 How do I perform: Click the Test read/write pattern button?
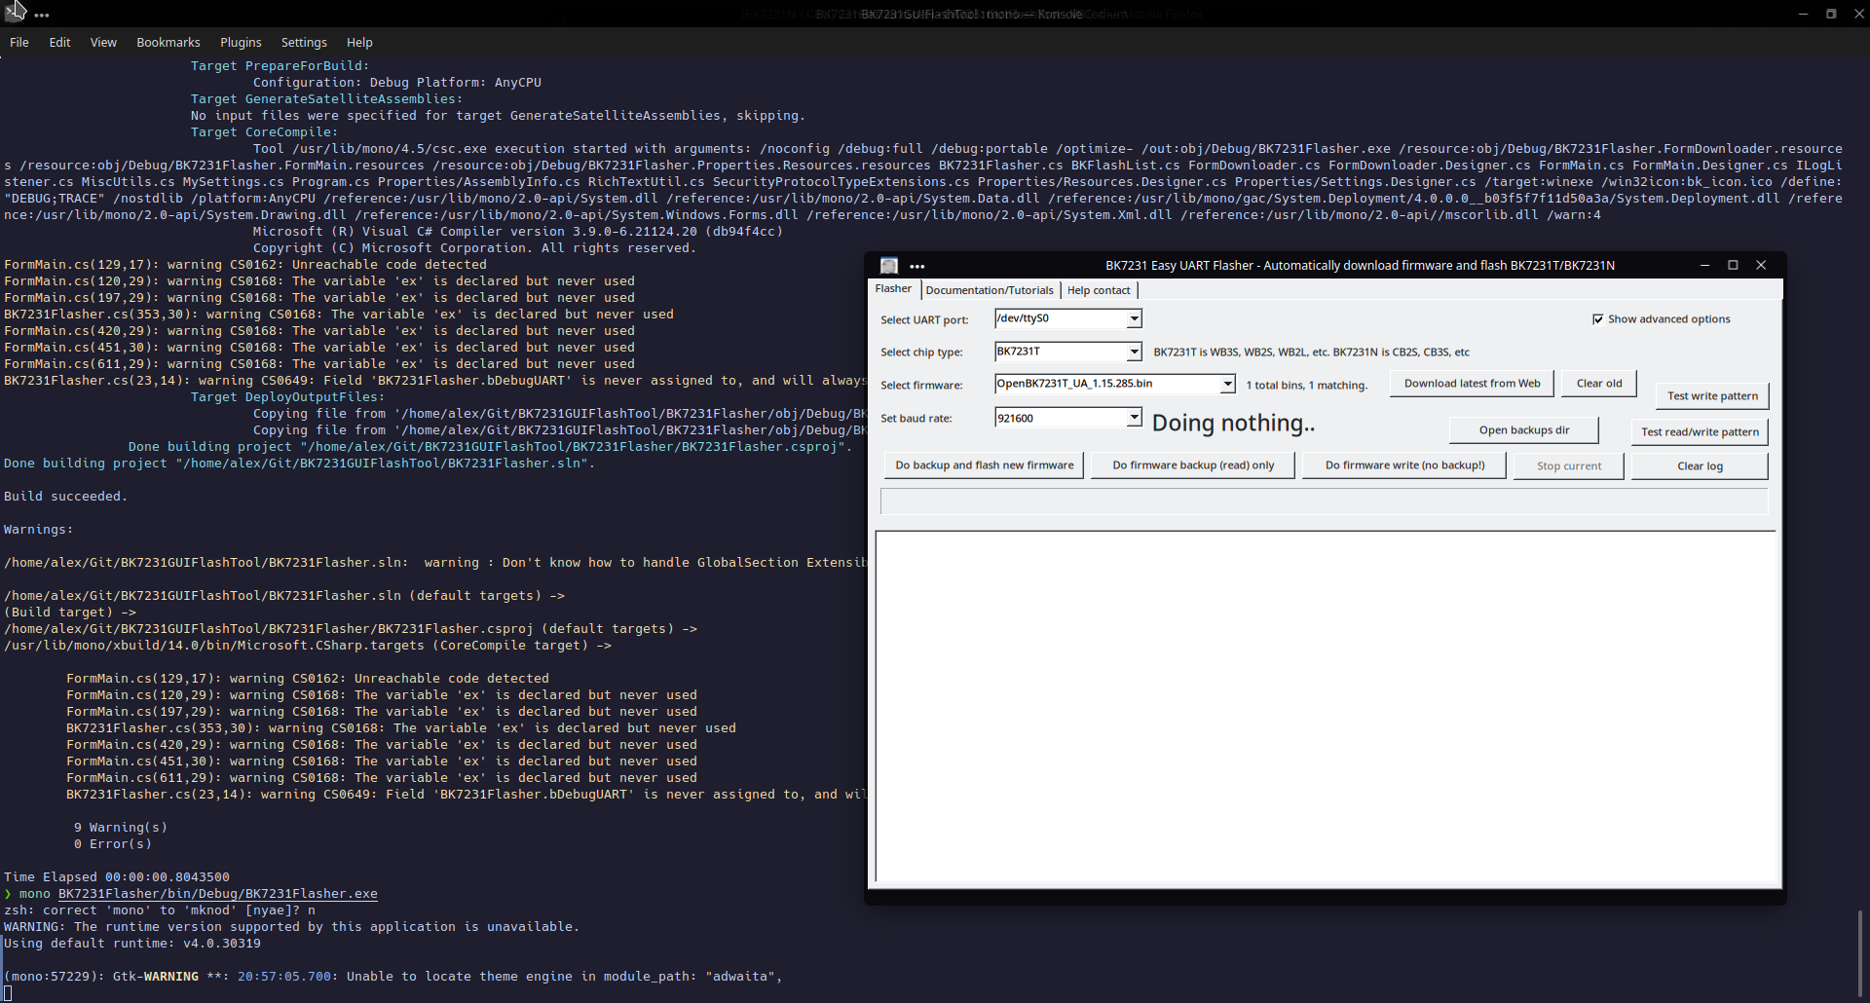point(1700,431)
